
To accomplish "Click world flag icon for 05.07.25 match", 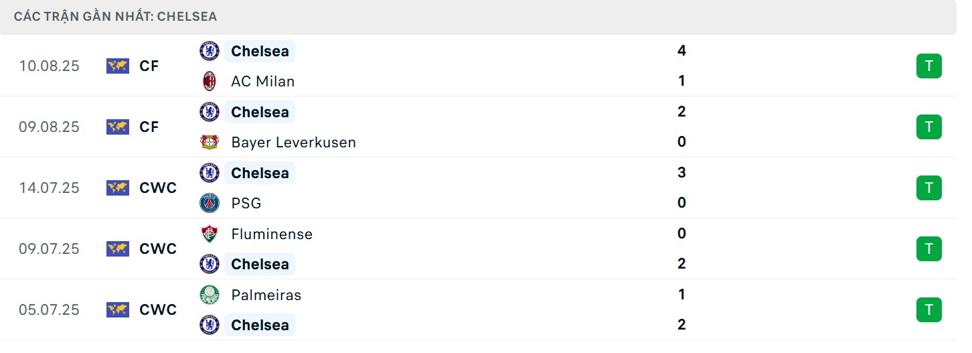I will [x=117, y=309].
